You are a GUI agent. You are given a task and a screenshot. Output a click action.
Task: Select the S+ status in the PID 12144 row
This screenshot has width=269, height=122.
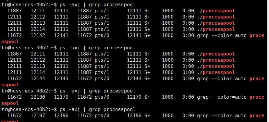pos(147,79)
